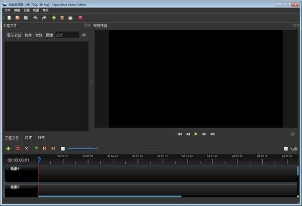Switch to the 特效 tab
Image resolution: width=302 pixels, height=206 pixels.
41,137
